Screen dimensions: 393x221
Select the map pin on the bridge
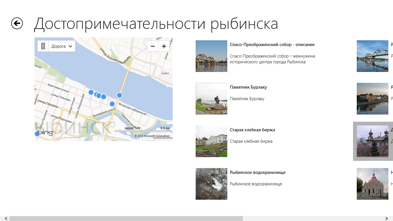coord(119,95)
